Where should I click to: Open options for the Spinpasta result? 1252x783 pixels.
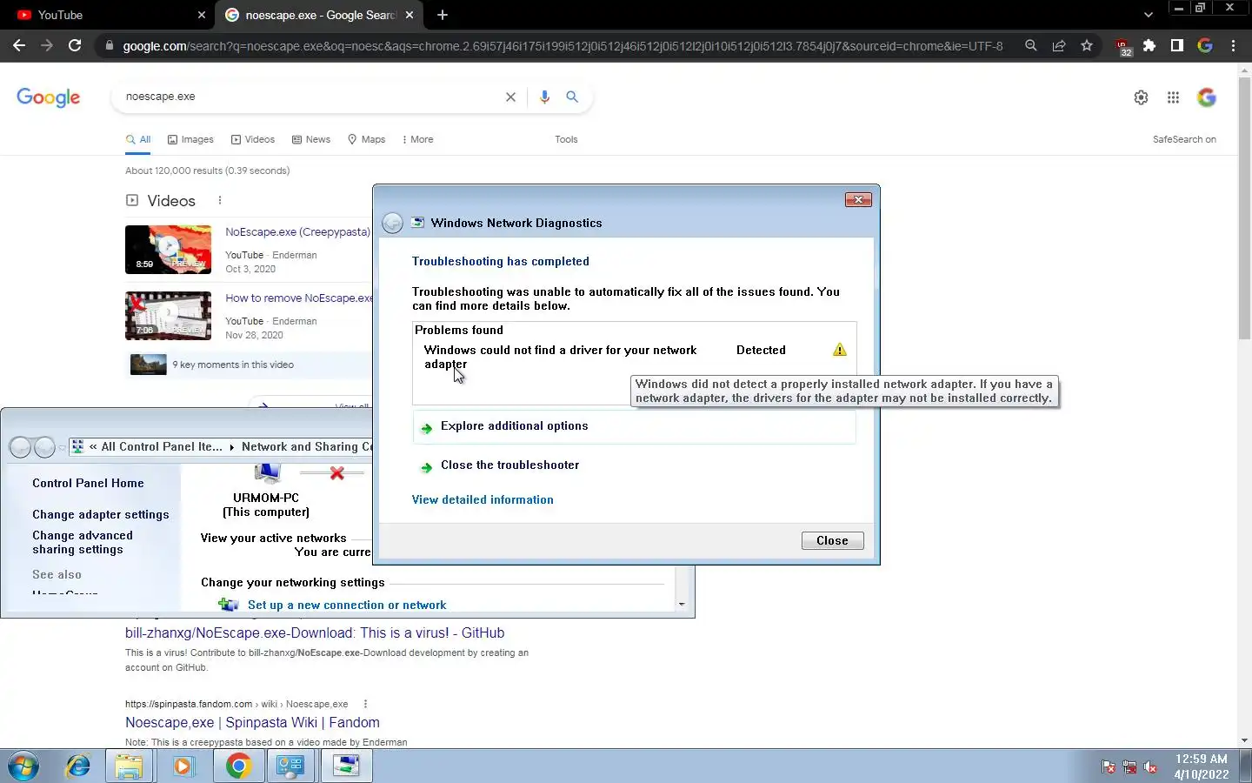pos(365,704)
